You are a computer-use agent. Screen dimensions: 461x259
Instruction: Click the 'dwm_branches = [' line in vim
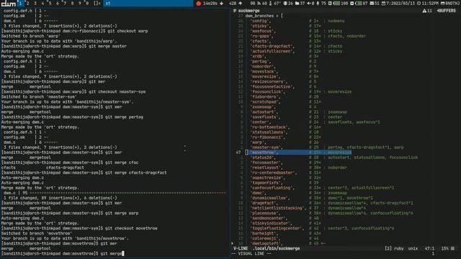(x=264, y=16)
